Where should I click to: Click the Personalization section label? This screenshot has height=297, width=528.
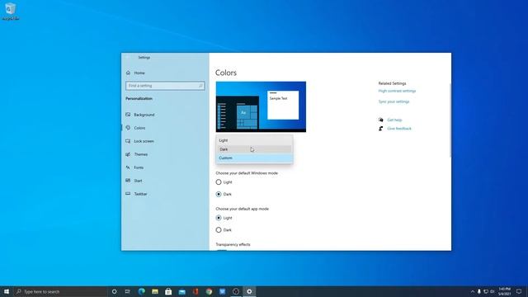tap(139, 99)
